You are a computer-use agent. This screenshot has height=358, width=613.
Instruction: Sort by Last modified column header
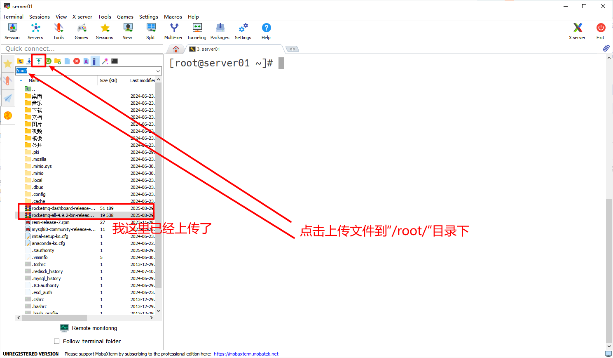pos(142,80)
